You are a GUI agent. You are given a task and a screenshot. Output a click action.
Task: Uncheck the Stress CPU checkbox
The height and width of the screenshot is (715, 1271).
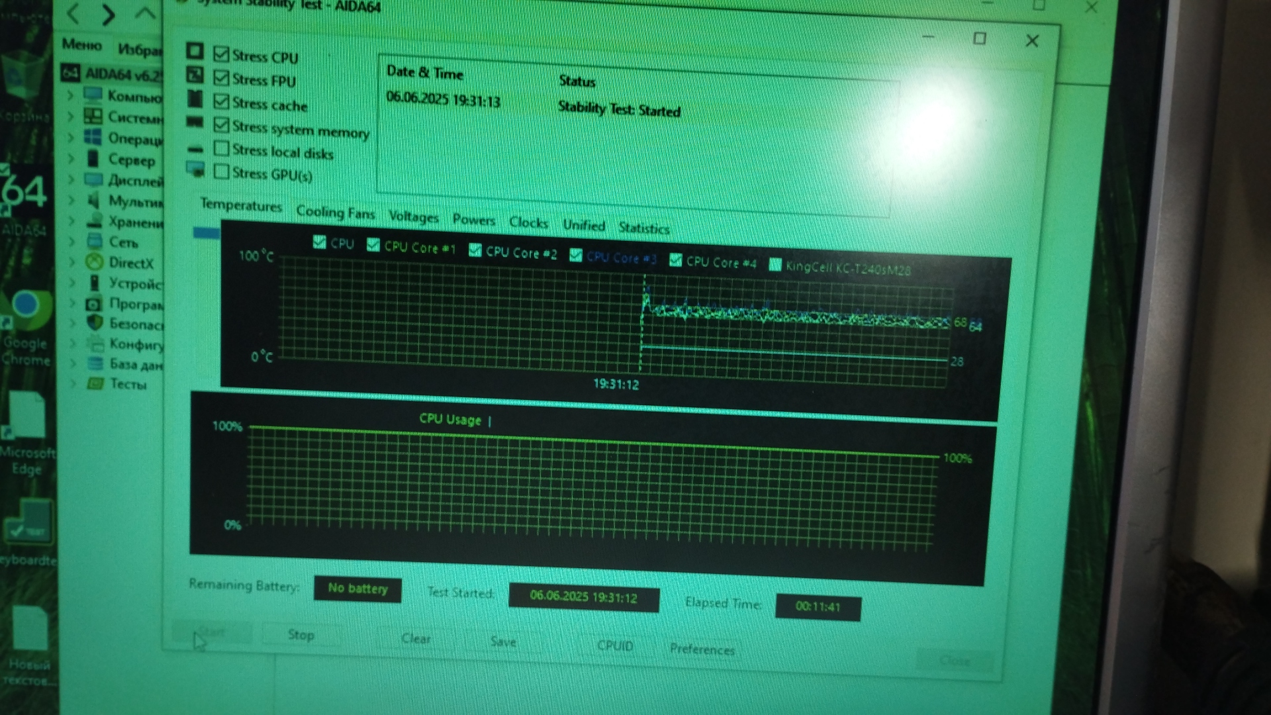pyautogui.click(x=221, y=54)
